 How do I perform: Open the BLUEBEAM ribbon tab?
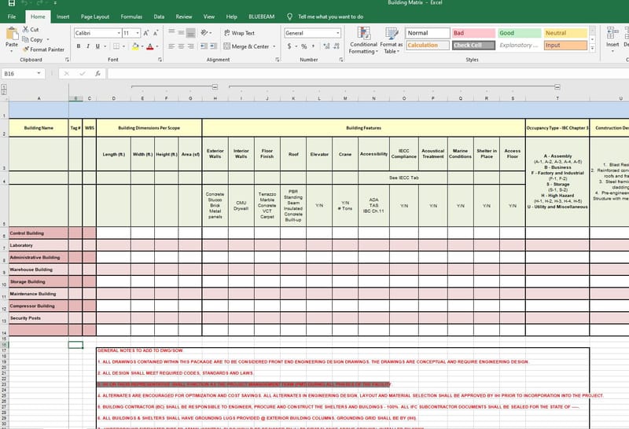point(262,16)
